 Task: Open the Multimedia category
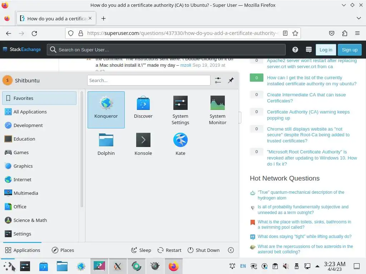click(39, 193)
